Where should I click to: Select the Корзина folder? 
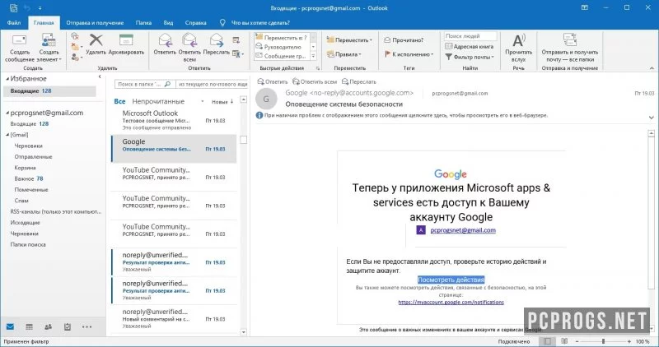(25, 168)
